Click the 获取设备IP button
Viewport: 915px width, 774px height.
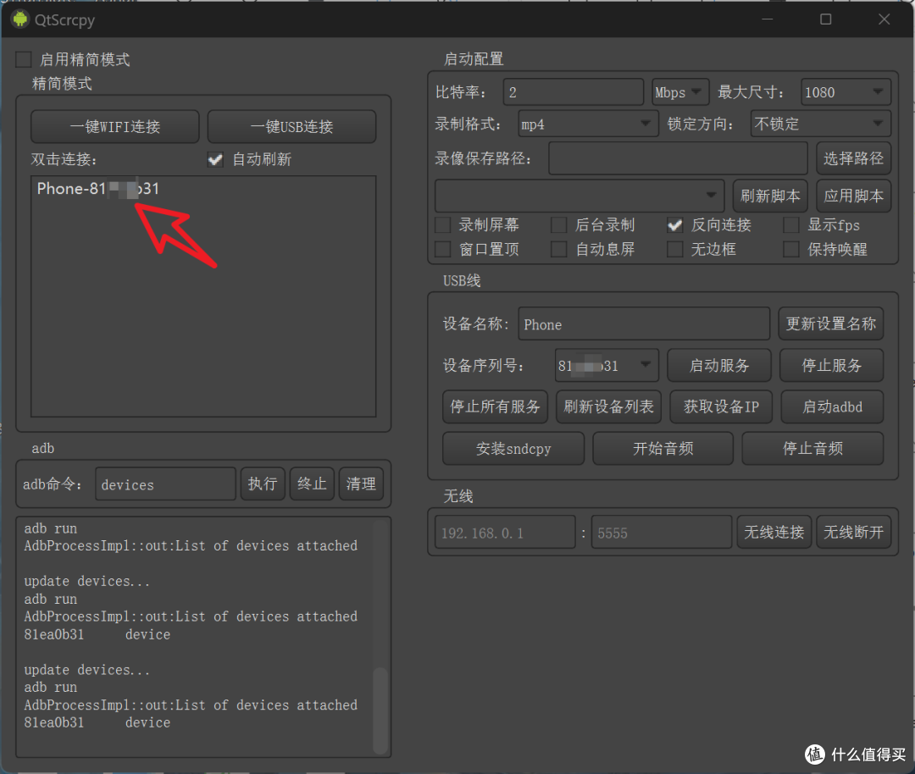click(x=721, y=406)
